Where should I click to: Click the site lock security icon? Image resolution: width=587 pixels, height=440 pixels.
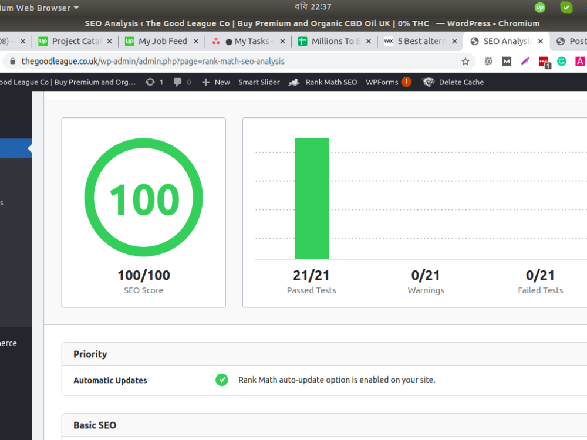point(12,62)
